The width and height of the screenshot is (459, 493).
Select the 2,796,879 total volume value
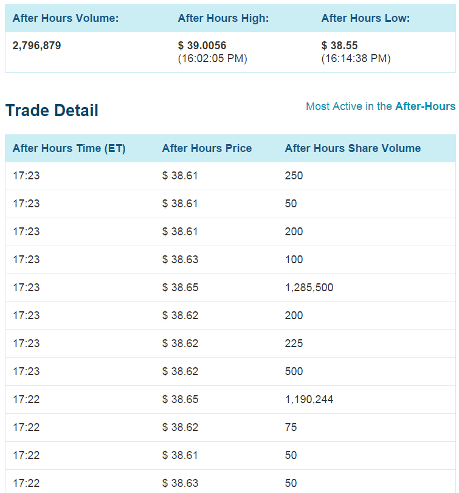pos(37,46)
